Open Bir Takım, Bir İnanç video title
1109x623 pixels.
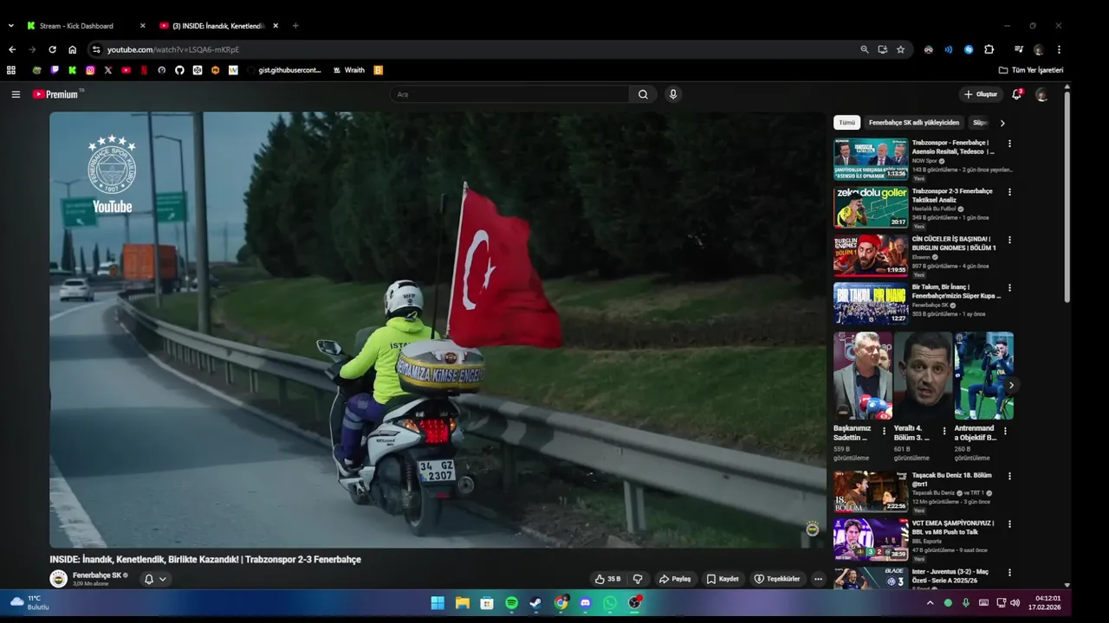956,292
